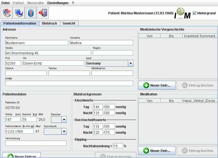
Task: Toggle the Bluetooth toolbar button
Action: tap(31, 13)
